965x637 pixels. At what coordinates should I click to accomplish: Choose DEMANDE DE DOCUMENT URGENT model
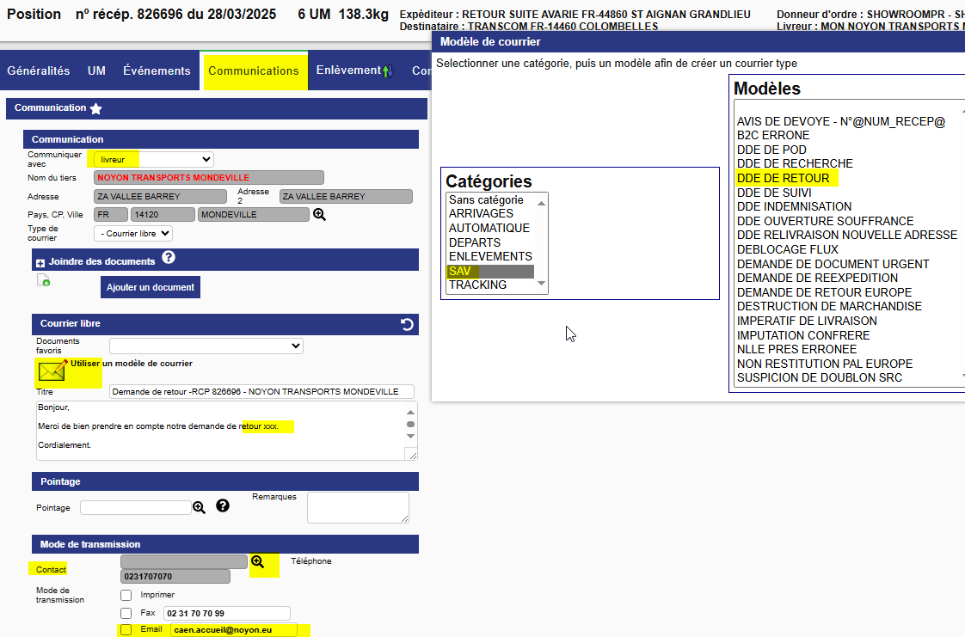tap(833, 265)
